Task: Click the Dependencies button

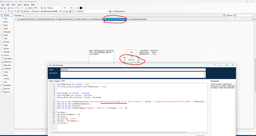Action: (x=118, y=11)
